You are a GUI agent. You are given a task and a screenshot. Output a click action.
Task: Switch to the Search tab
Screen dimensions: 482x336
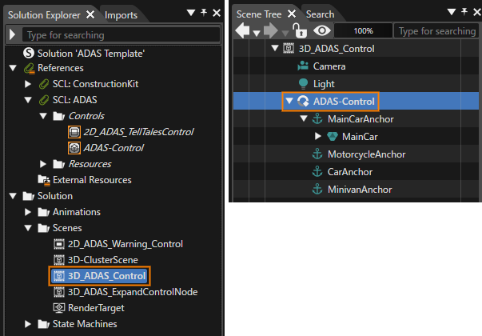pyautogui.click(x=320, y=14)
